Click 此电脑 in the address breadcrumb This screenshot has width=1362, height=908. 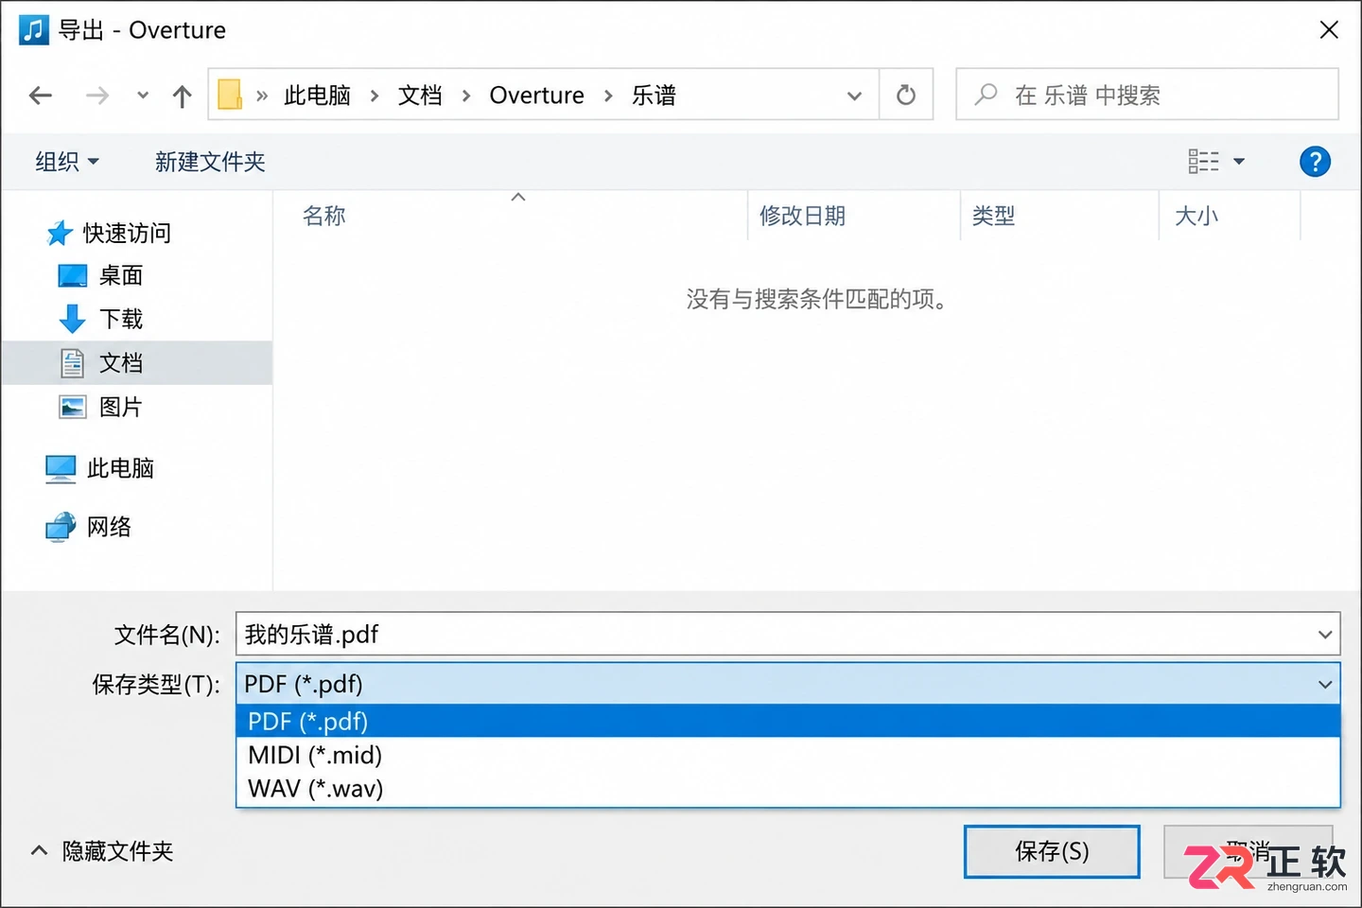[318, 95]
